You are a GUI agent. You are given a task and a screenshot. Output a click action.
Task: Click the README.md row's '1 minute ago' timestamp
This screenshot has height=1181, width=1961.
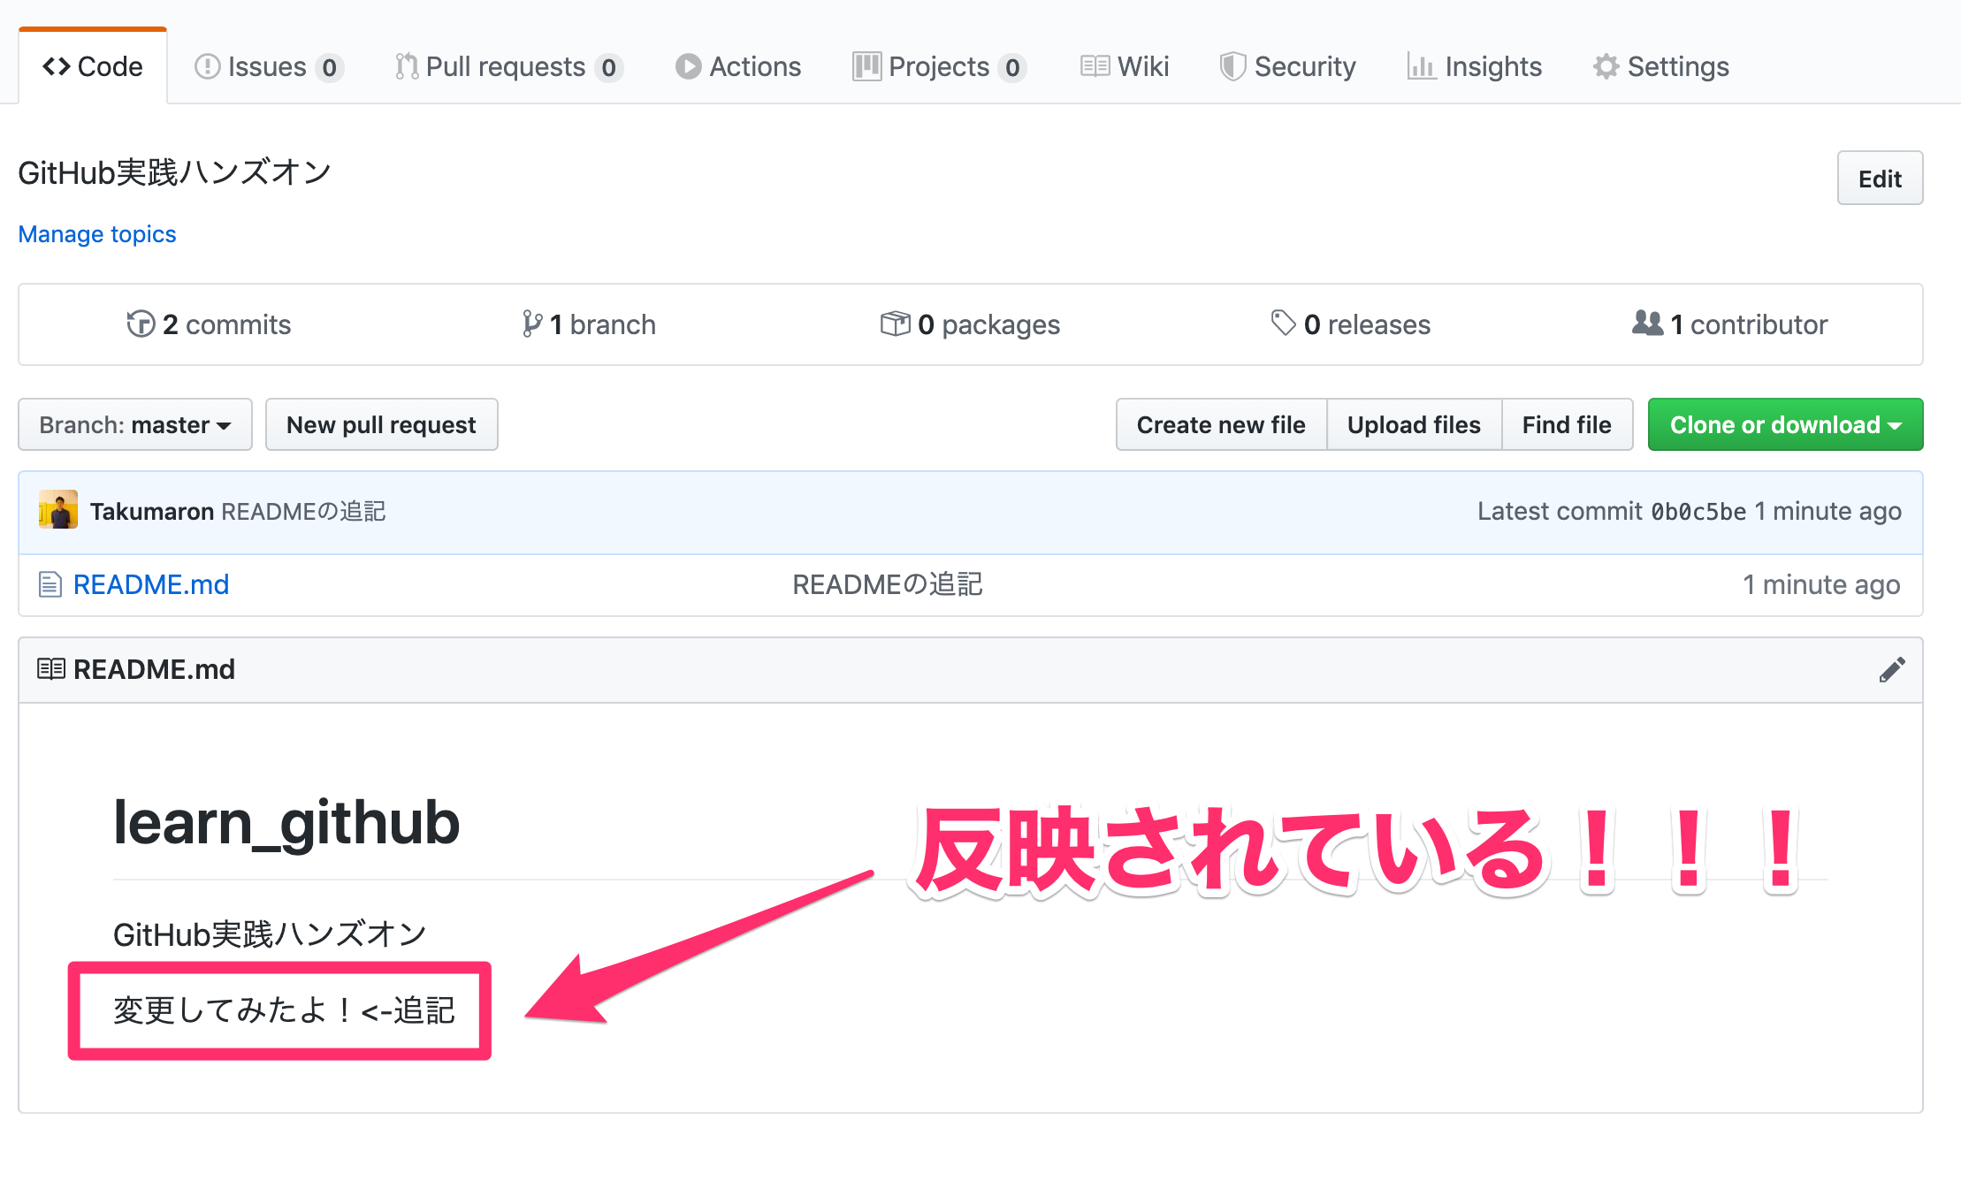click(1820, 584)
